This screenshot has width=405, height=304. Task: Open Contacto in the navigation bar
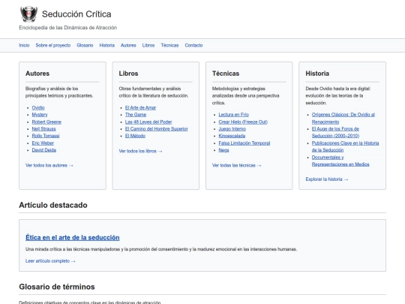pyautogui.click(x=193, y=45)
